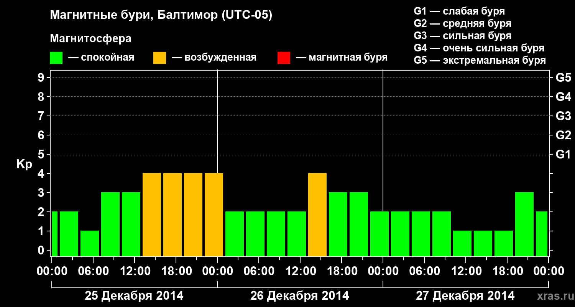Select the title 'Магнитные бури, Балтимор (UTC-05)'
Viewport: 575px width, 307px height.
(161, 16)
